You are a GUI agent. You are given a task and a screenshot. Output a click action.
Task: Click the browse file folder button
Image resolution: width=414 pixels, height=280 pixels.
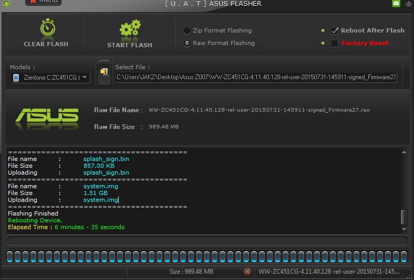click(x=104, y=72)
